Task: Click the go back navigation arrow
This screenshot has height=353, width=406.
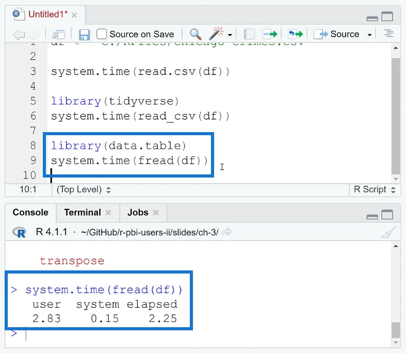Action: pyautogui.click(x=19, y=35)
